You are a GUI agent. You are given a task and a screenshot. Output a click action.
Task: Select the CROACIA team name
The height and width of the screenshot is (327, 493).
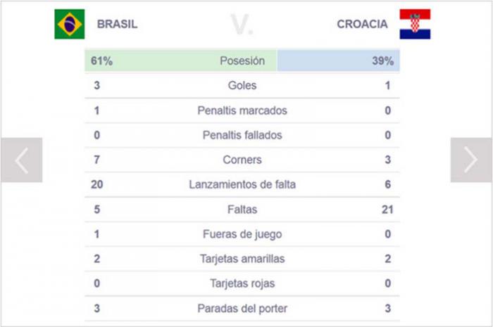coord(362,24)
